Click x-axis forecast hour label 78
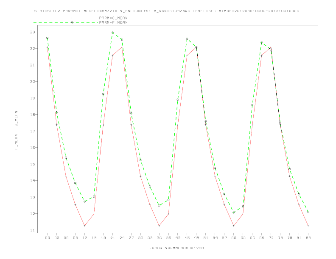 (x=289, y=238)
